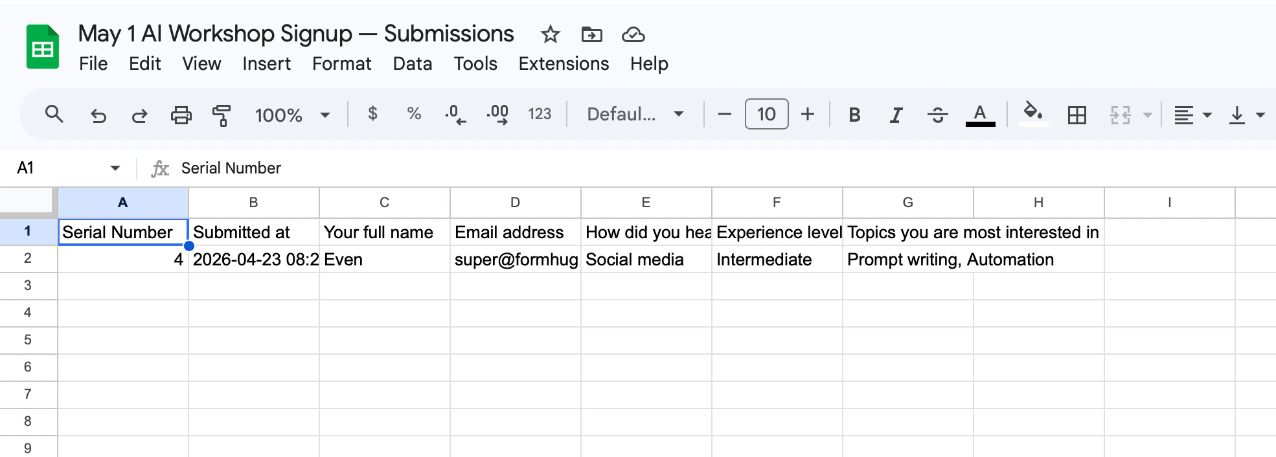Open the borders tool
1276x457 pixels.
coord(1077,115)
